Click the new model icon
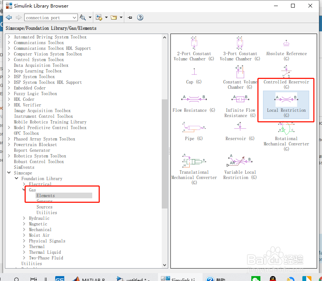The height and width of the screenshot is (281, 322). (99, 17)
